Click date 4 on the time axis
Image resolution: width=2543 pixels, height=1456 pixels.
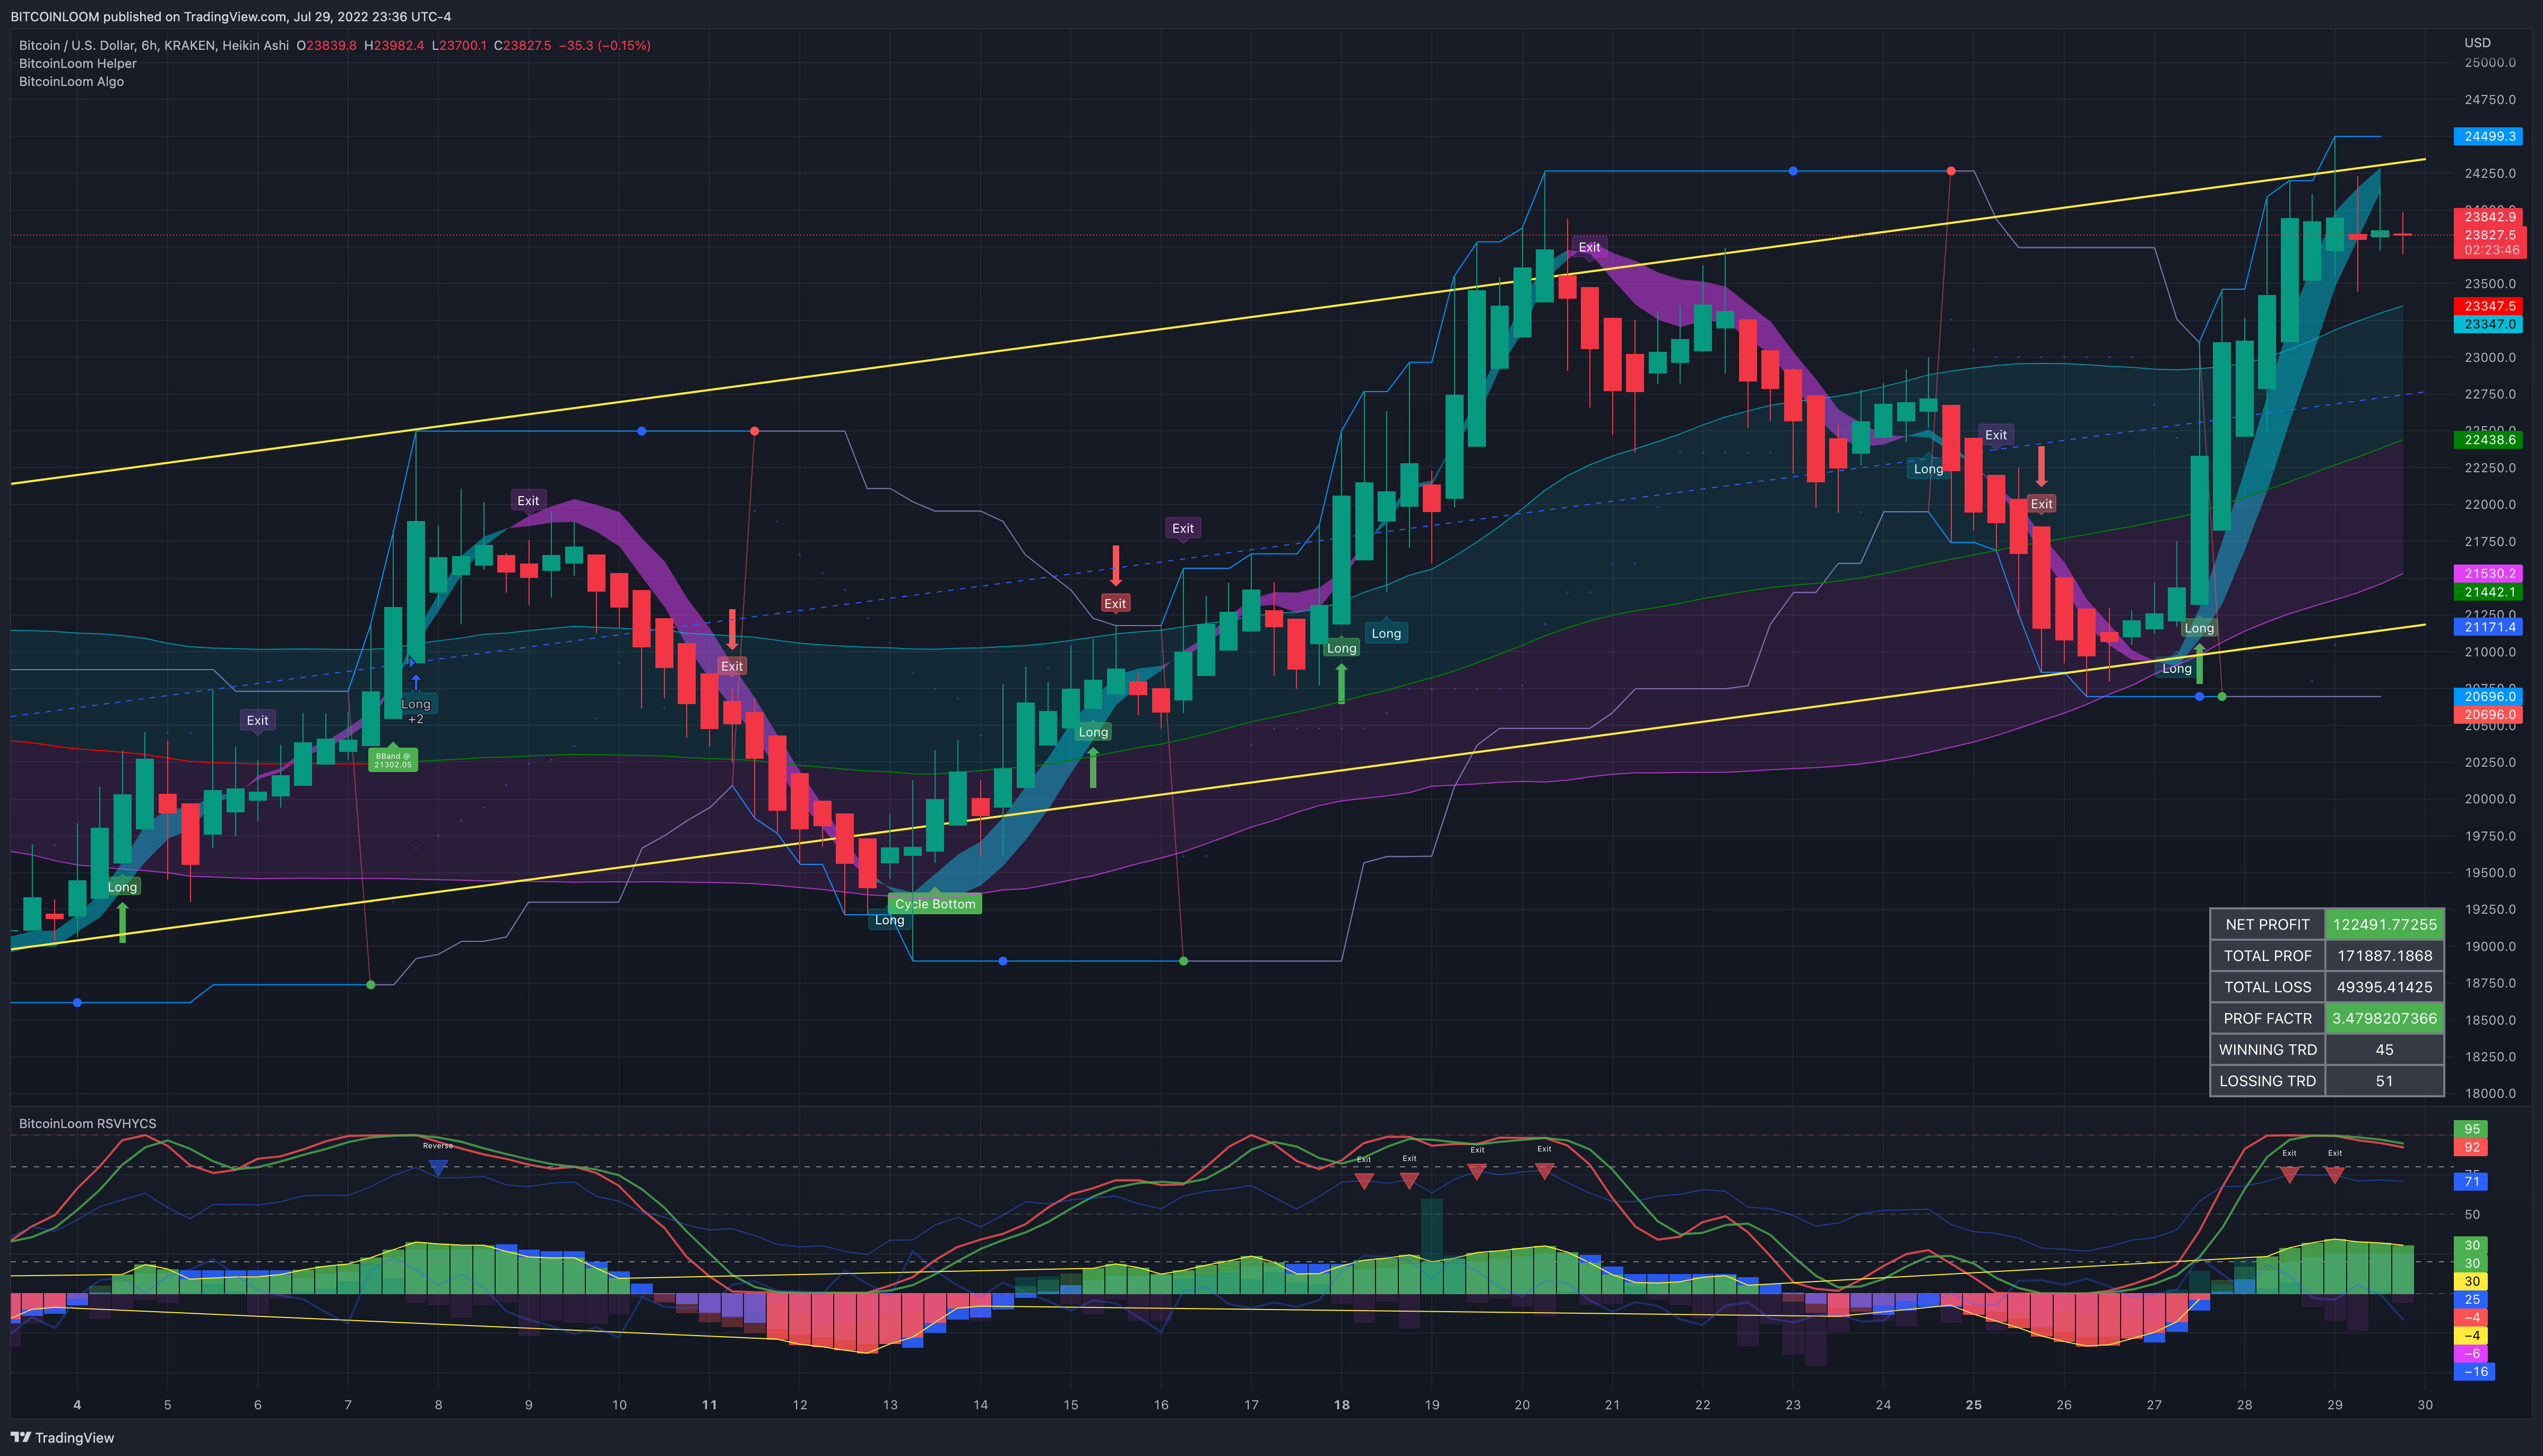point(77,1404)
